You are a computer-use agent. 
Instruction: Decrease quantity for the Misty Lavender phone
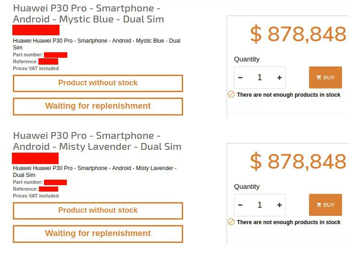tap(240, 205)
